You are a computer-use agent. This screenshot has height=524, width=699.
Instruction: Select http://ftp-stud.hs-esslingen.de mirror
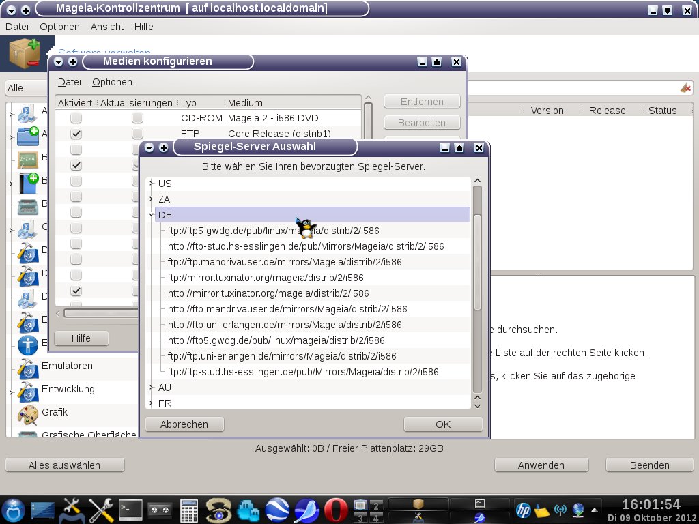(306, 246)
